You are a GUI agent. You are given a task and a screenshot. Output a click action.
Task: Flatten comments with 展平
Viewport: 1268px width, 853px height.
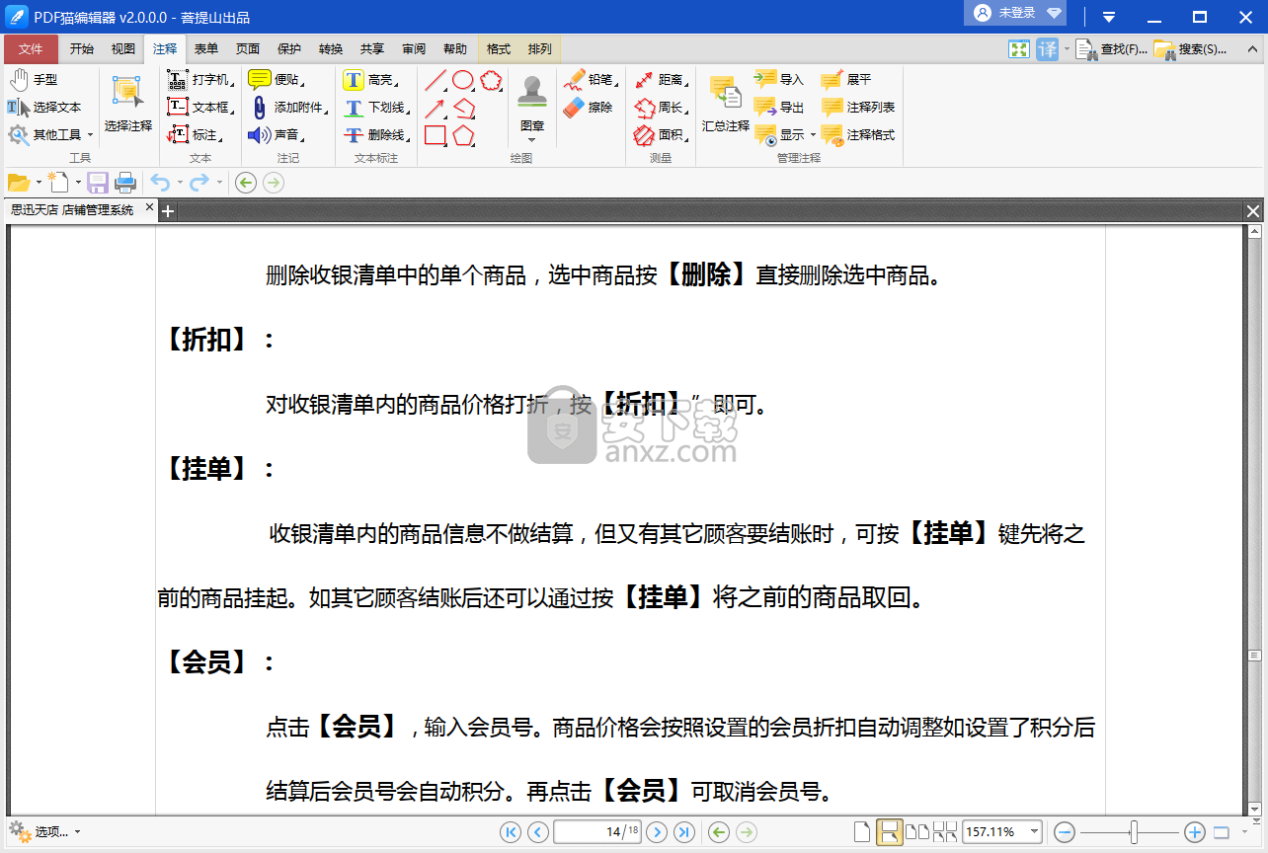[847, 79]
